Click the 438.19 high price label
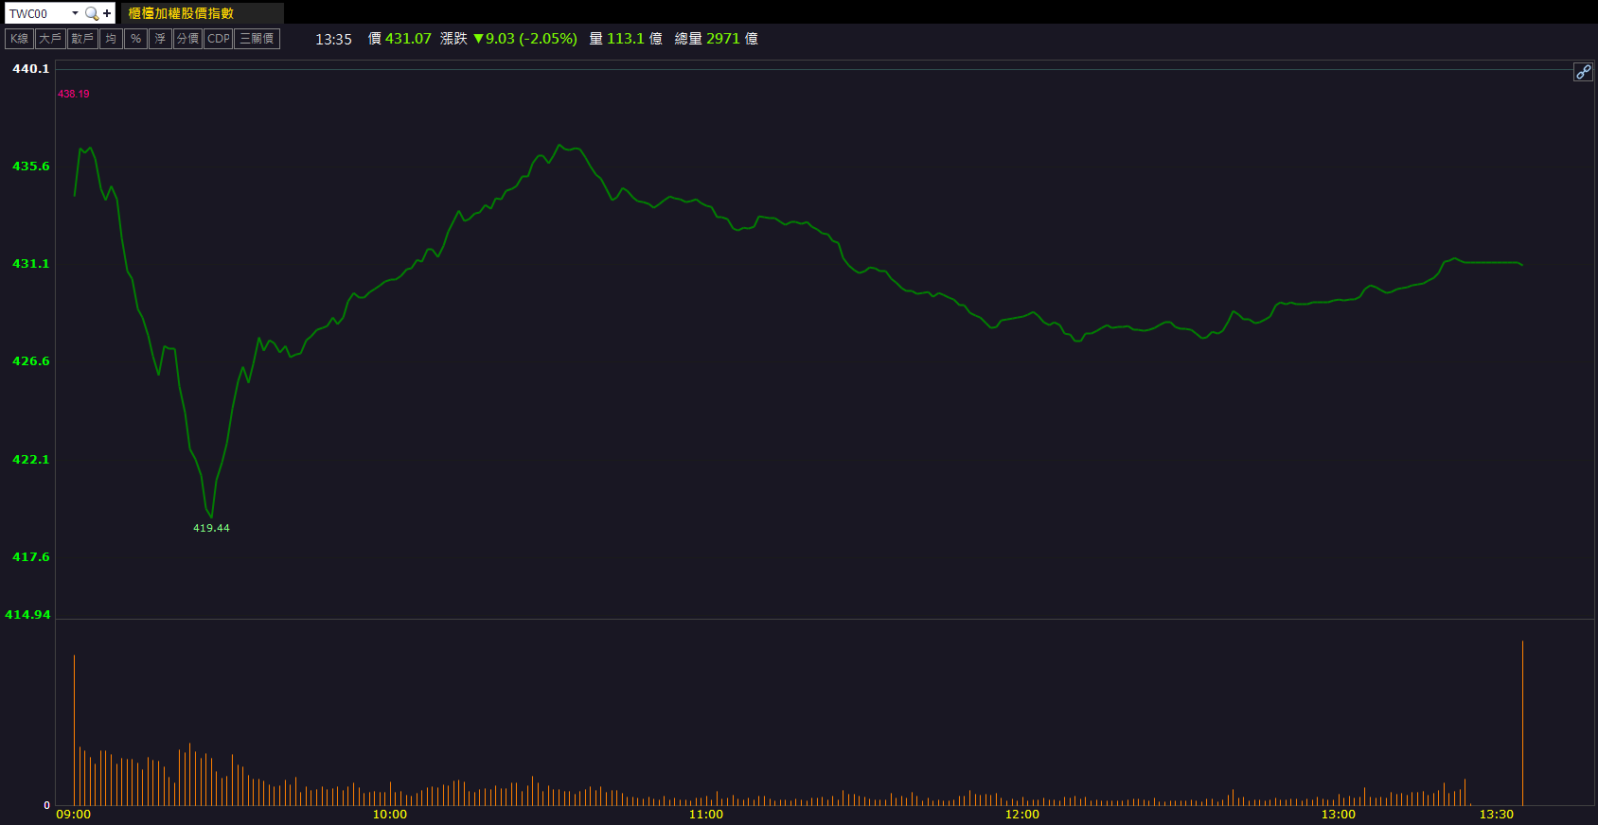The image size is (1598, 825). click(74, 94)
